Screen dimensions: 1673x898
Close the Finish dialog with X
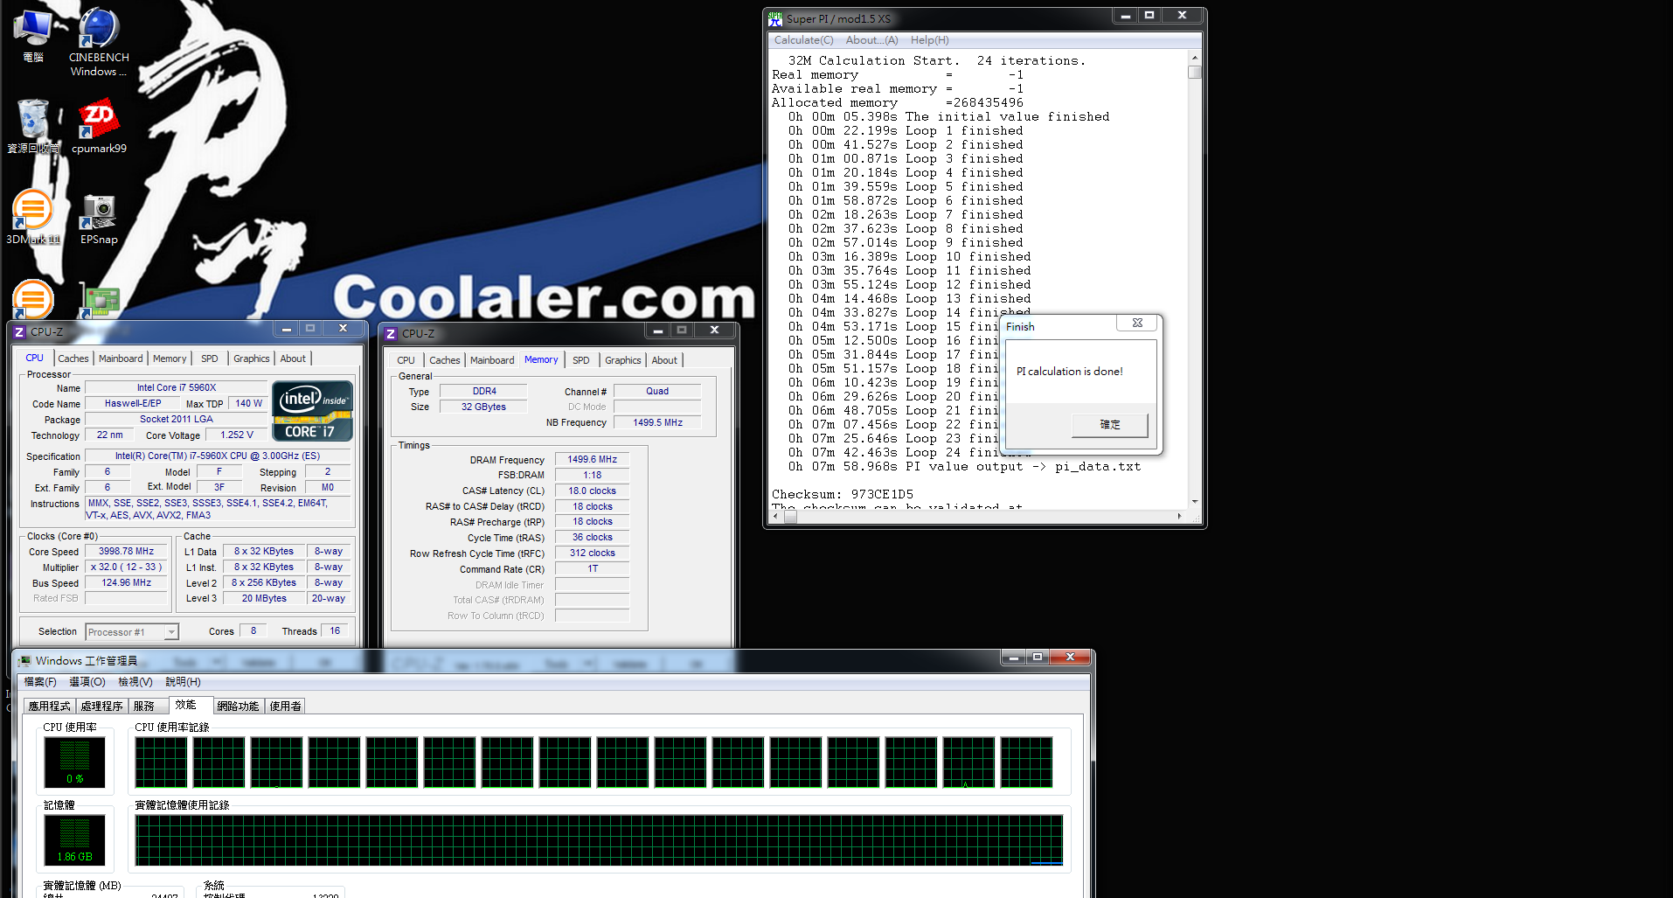[x=1137, y=323]
